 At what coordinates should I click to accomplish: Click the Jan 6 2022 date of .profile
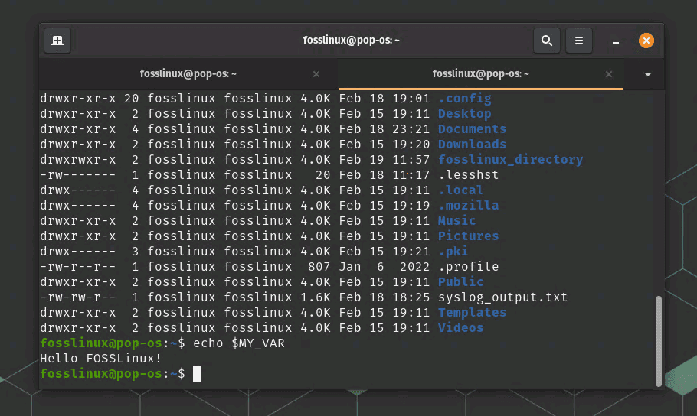click(384, 266)
